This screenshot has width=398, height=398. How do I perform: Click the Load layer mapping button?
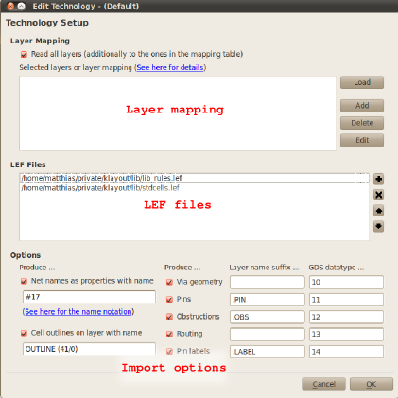click(x=362, y=82)
